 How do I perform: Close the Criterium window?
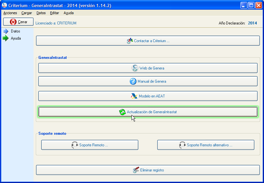coord(259,5)
